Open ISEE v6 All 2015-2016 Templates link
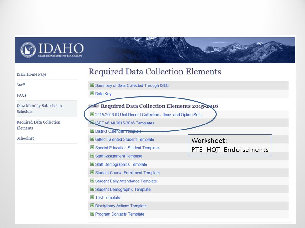This screenshot has height=228, width=305. coord(125,123)
